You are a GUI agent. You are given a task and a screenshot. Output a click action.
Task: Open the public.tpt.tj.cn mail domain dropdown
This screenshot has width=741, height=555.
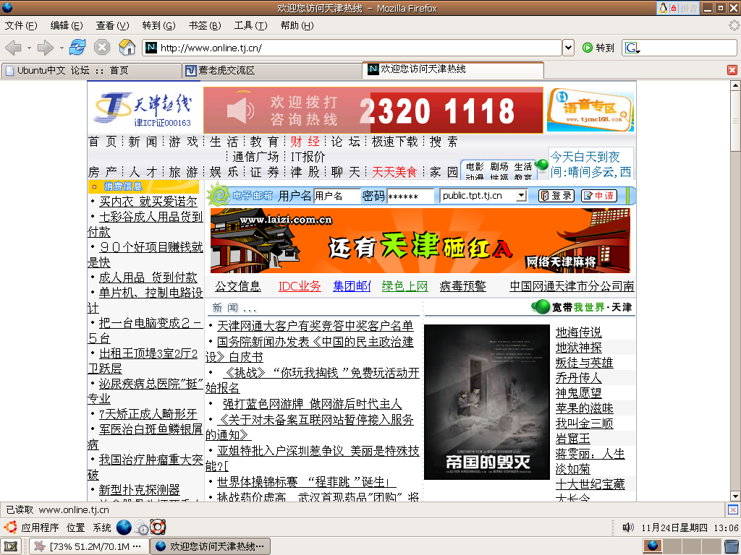(x=521, y=195)
